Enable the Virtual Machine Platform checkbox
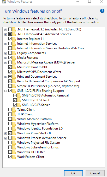Screen dimensions: 107x177 pyautogui.click(x=10, y=119)
